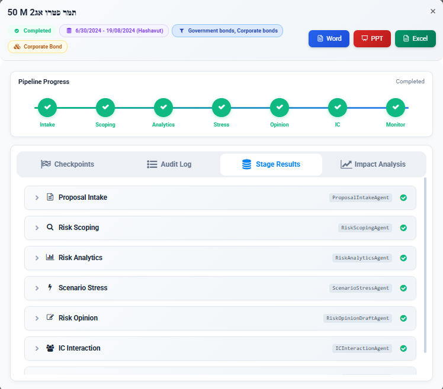Click the Proposal Intake stage title
443x389 pixels.
coord(83,197)
